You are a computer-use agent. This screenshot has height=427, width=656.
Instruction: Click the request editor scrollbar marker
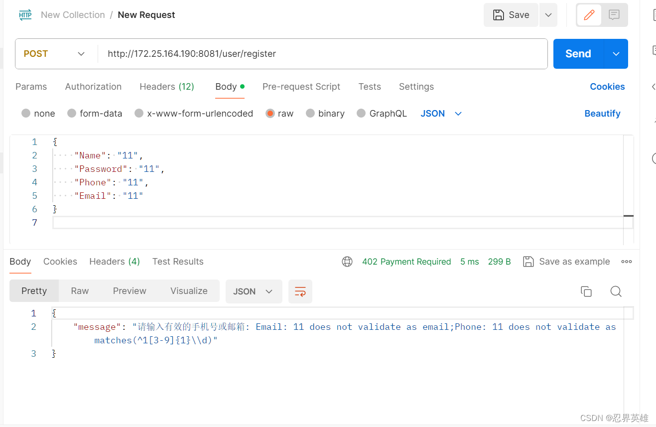click(629, 216)
